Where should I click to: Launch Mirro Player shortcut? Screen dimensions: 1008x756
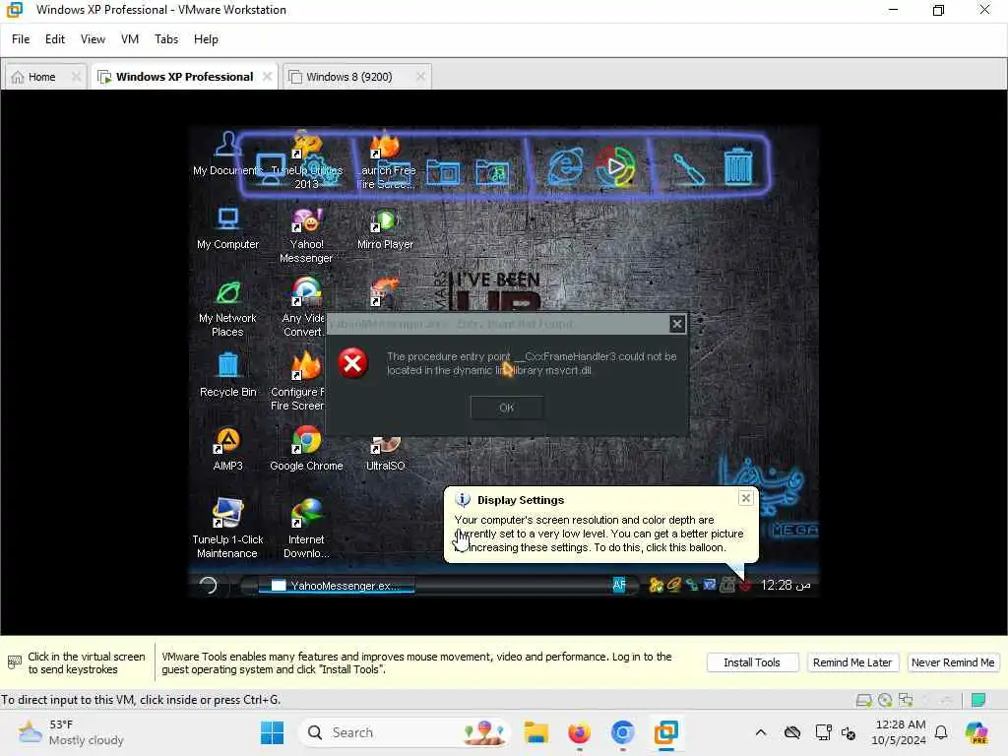pos(385,228)
